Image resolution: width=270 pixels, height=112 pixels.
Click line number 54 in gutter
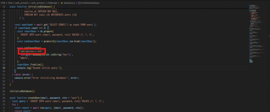coord(4,51)
